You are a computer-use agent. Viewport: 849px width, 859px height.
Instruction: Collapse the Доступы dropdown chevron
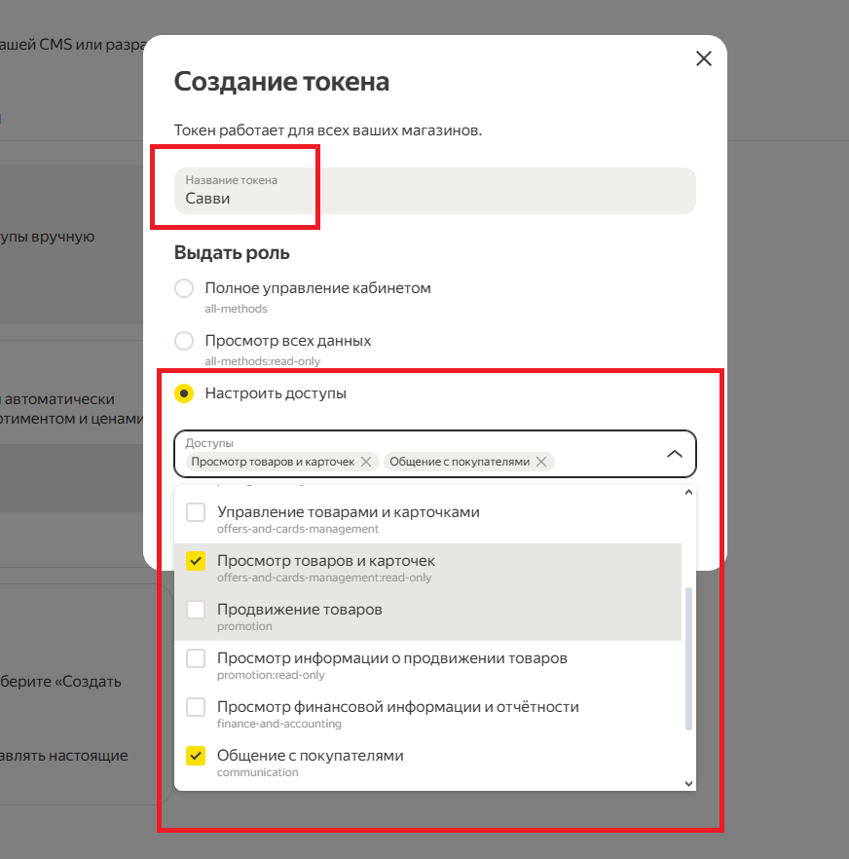pyautogui.click(x=674, y=454)
